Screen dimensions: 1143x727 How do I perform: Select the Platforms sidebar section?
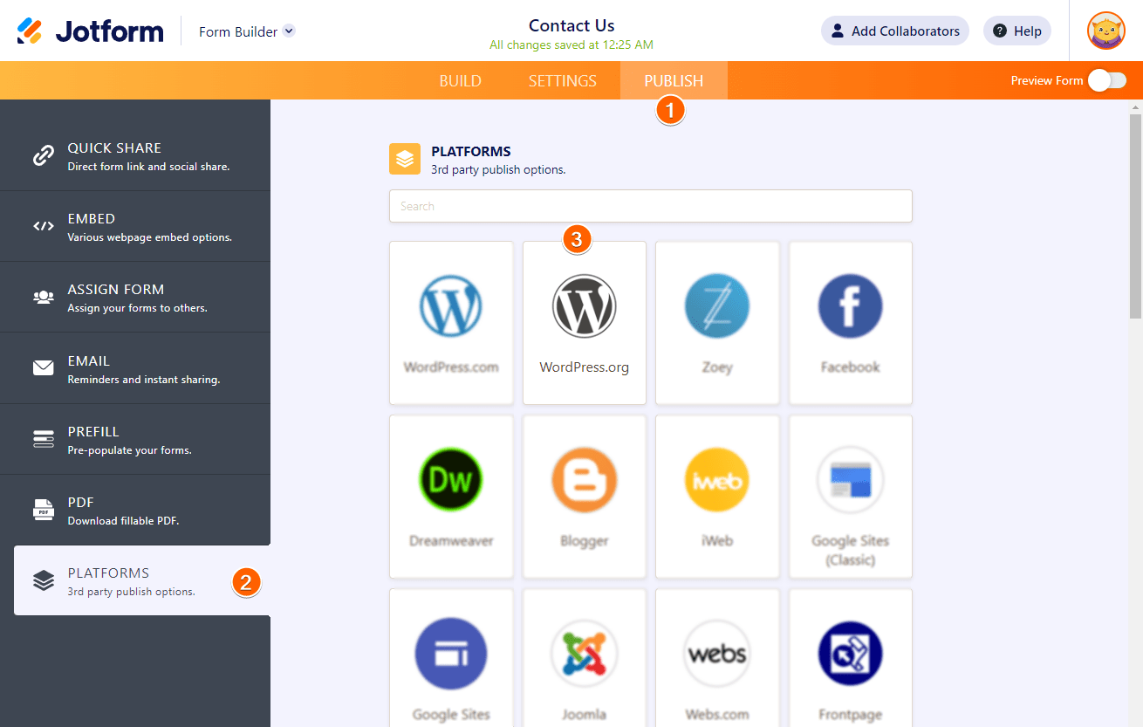click(142, 580)
